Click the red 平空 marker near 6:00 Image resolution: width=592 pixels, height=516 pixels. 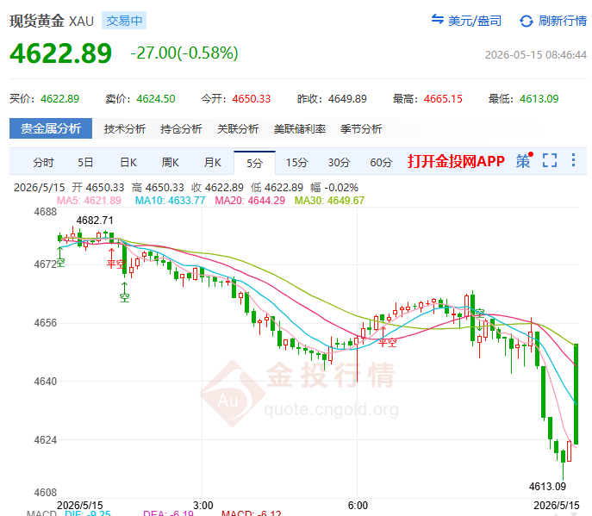(388, 343)
